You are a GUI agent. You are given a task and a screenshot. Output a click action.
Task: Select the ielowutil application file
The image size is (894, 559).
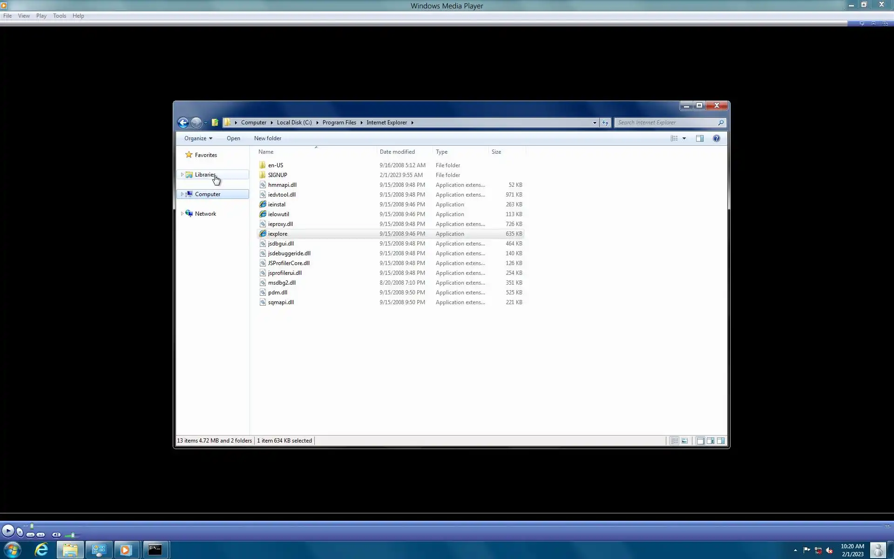(278, 214)
